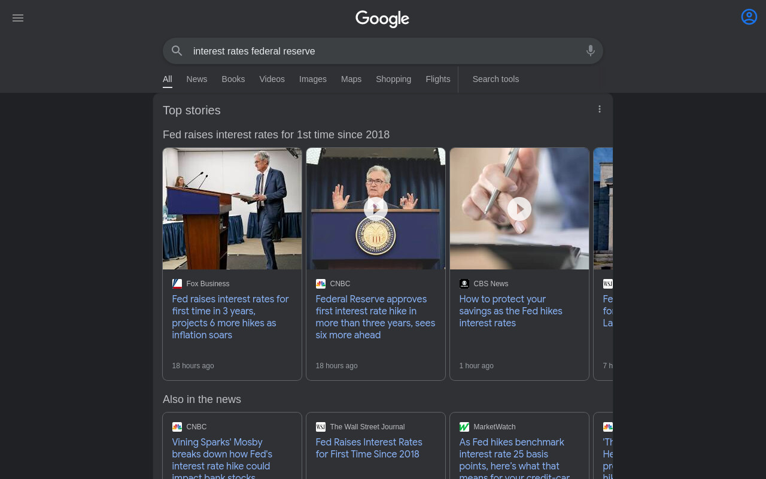Open Search tools options
766x479 pixels.
coord(496,79)
